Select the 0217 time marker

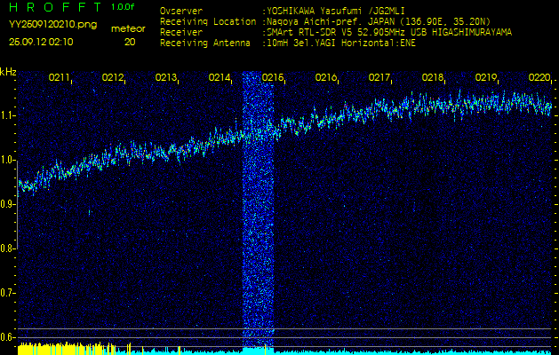point(379,78)
